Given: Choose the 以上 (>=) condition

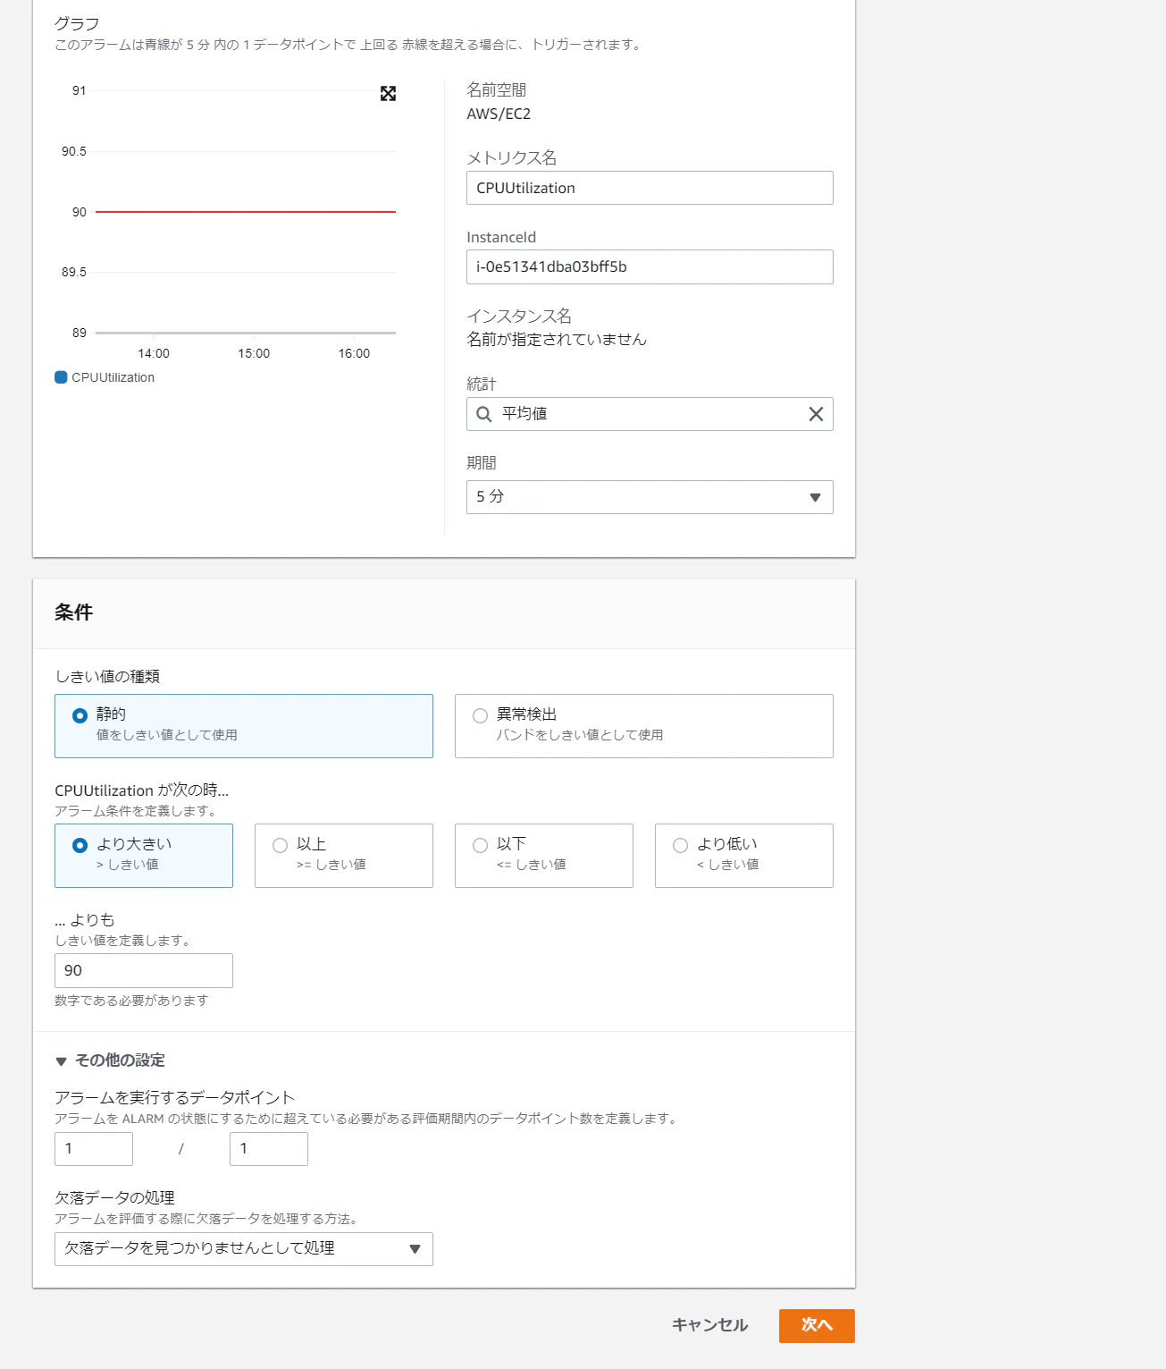Looking at the screenshot, I should 344,856.
